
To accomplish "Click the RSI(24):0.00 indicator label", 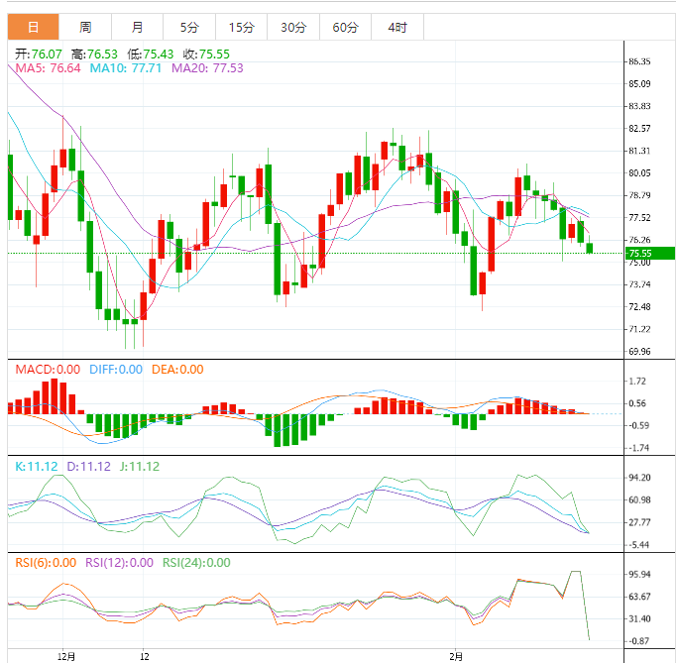I will (196, 562).
